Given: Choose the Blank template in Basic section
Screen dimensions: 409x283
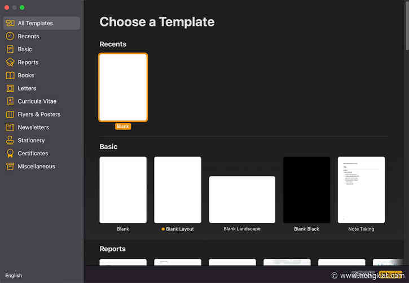Looking at the screenshot, I should pos(123,190).
